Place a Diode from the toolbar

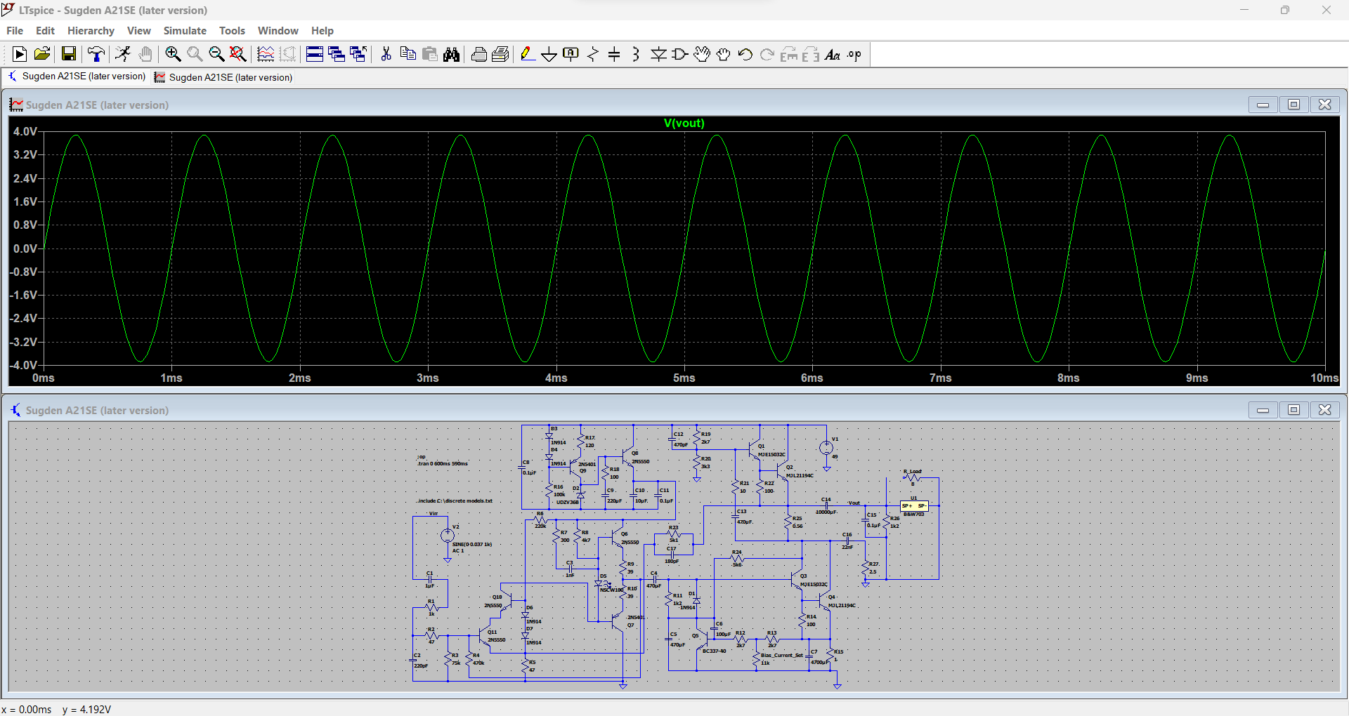(658, 54)
